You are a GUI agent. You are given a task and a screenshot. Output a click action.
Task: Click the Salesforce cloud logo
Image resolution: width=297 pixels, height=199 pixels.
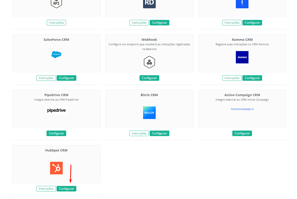pos(56,54)
